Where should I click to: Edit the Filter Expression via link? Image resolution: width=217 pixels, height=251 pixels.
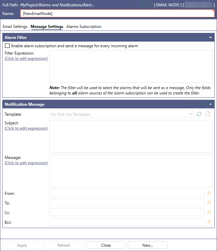coord(26,59)
